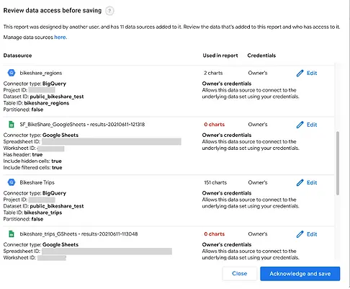Image resolution: width=350 pixels, height=289 pixels.
Task: Click the Google Sheets icon for bikeshare_trips_GSheets
Action: point(12,234)
